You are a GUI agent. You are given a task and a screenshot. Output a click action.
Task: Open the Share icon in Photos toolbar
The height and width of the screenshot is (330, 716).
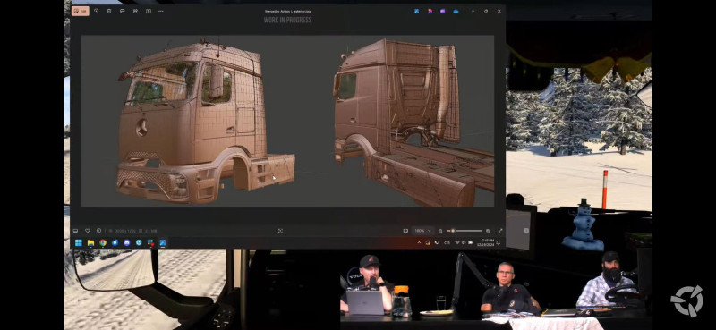135,11
